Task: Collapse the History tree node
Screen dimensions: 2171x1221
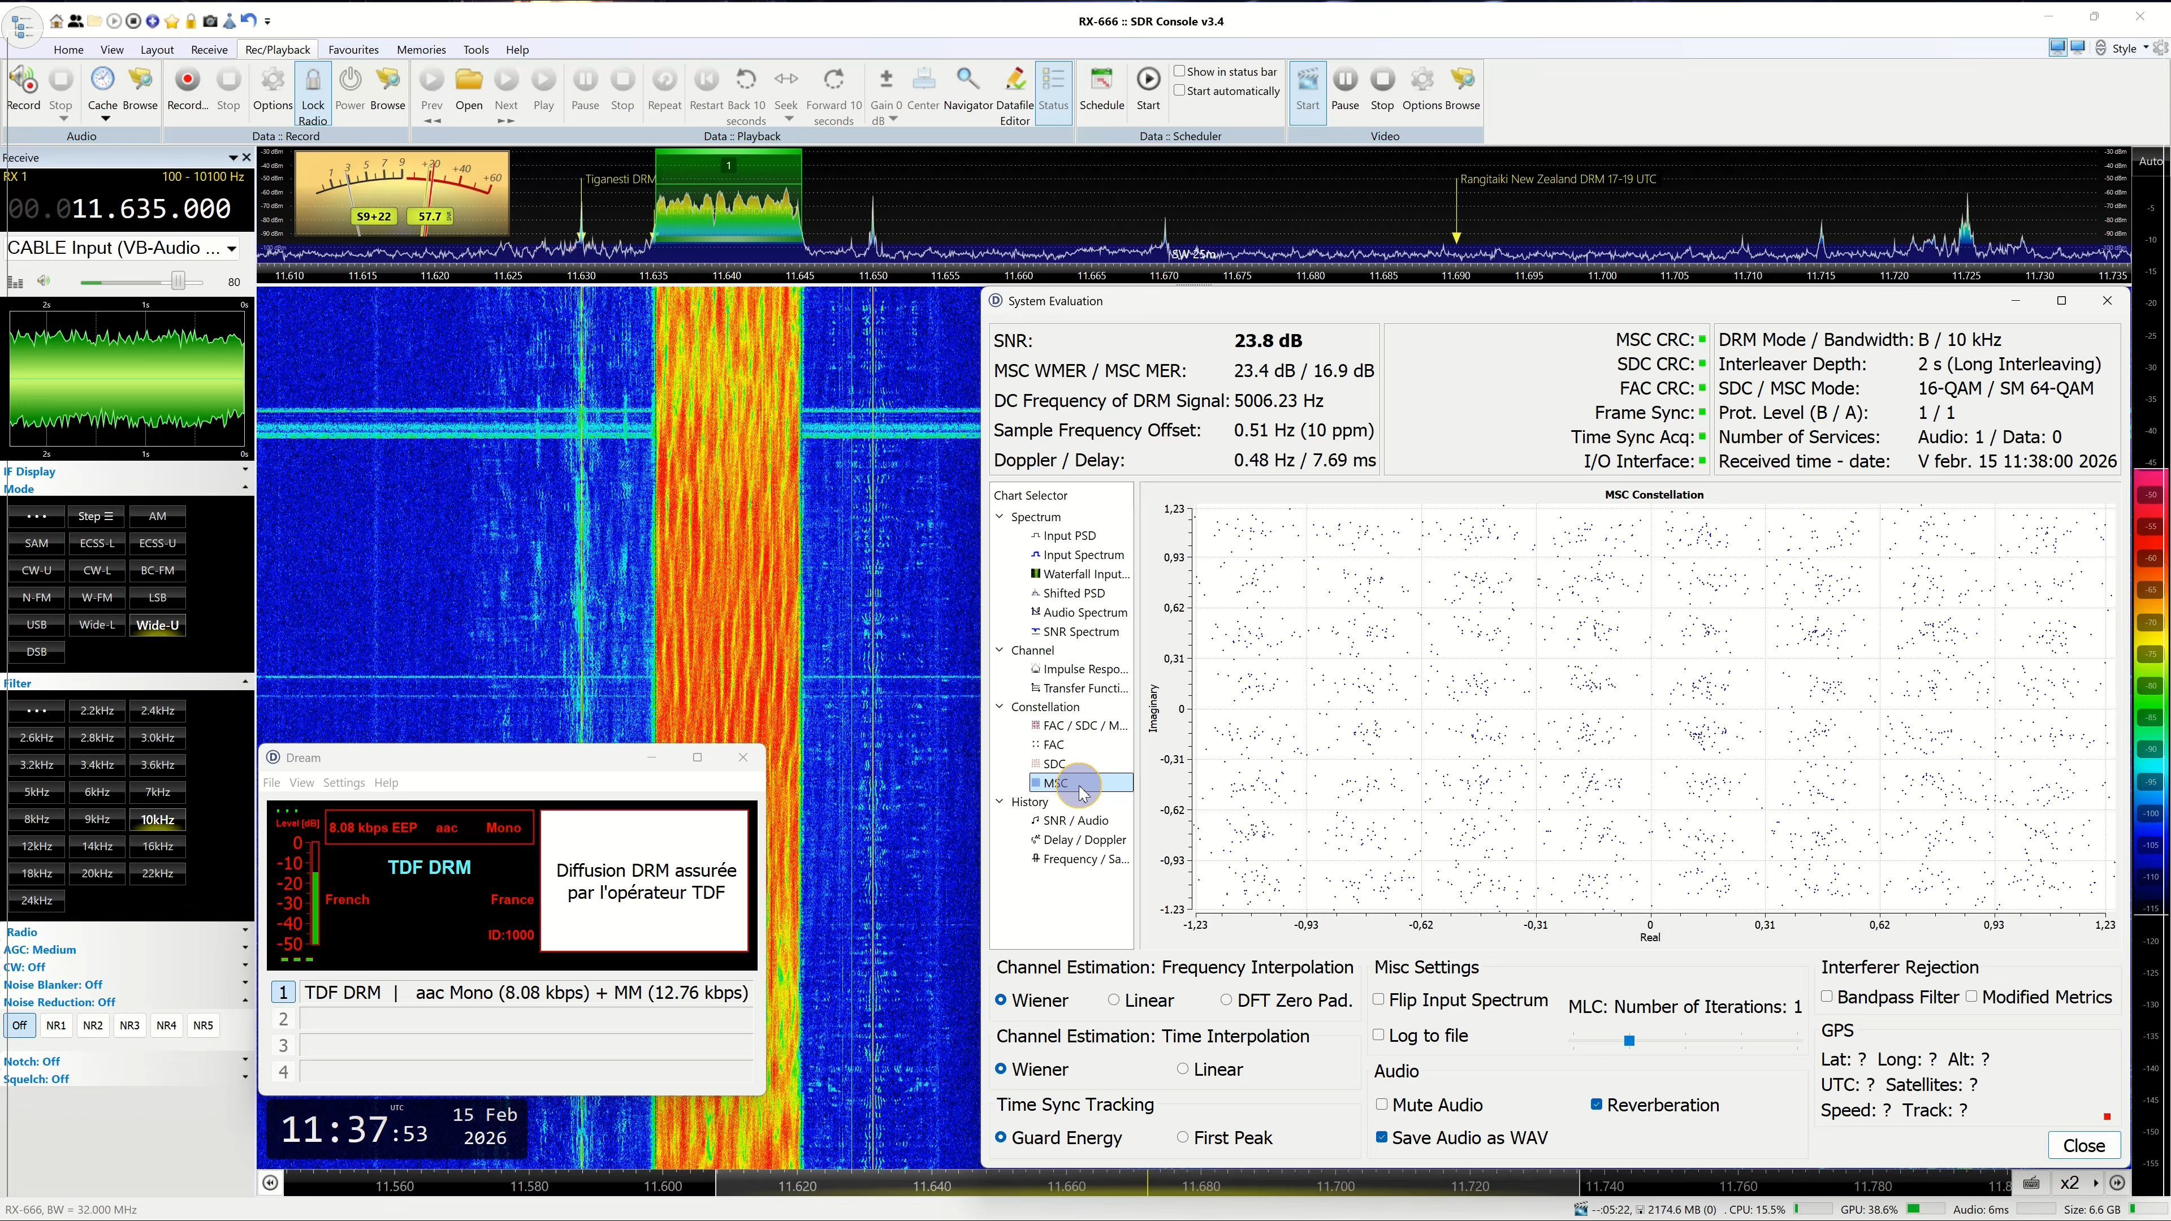Action: click(x=1000, y=802)
